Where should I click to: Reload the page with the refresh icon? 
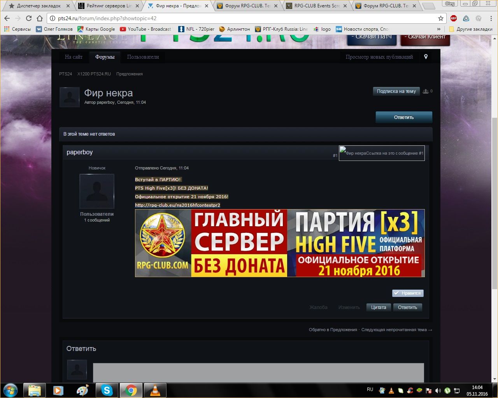(28, 18)
